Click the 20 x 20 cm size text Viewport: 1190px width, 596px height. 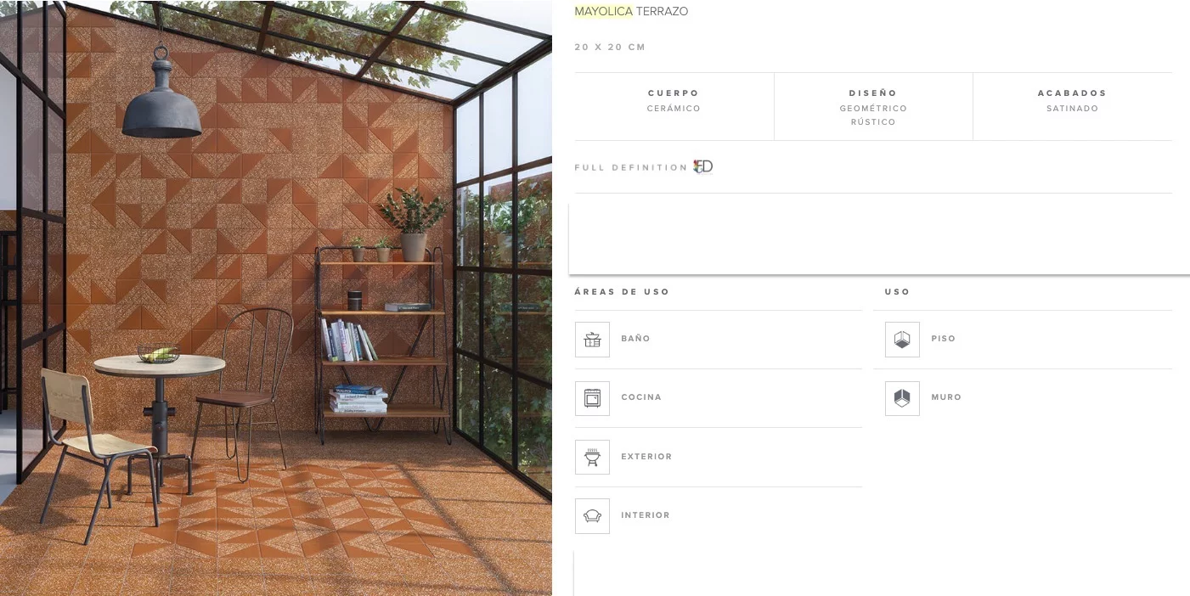pos(610,48)
